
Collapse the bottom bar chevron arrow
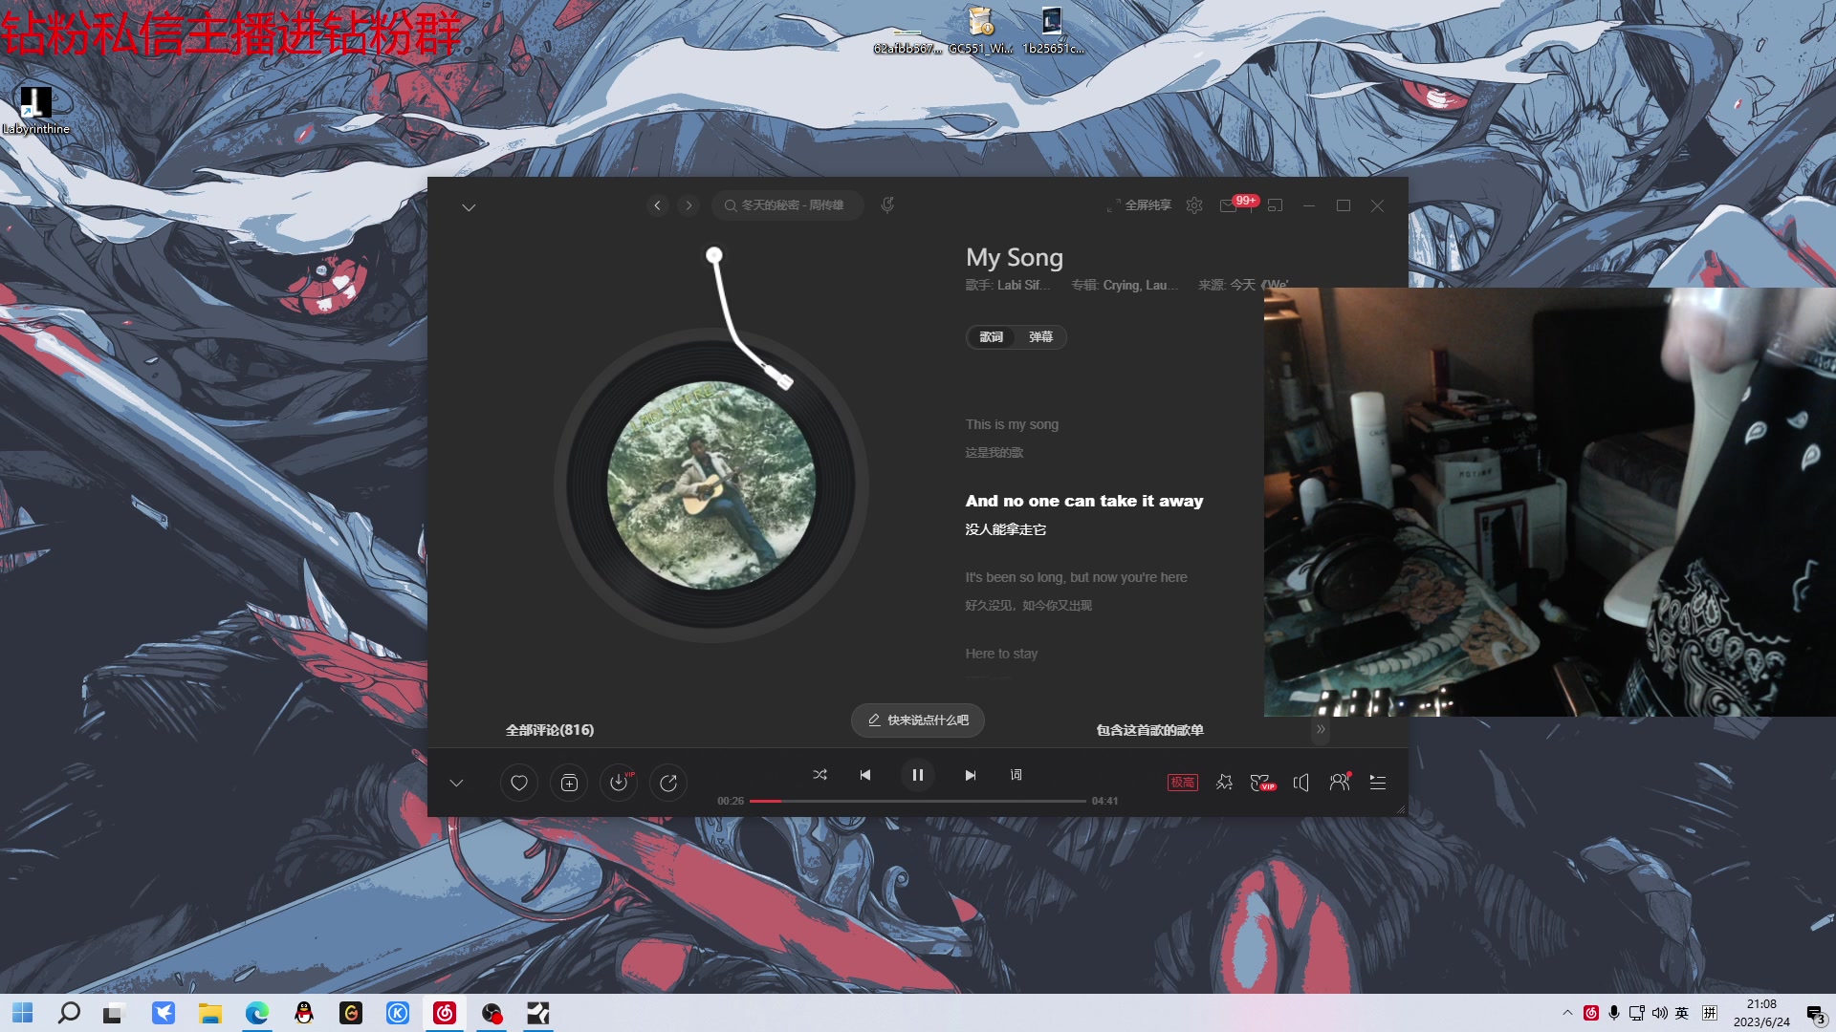456,784
